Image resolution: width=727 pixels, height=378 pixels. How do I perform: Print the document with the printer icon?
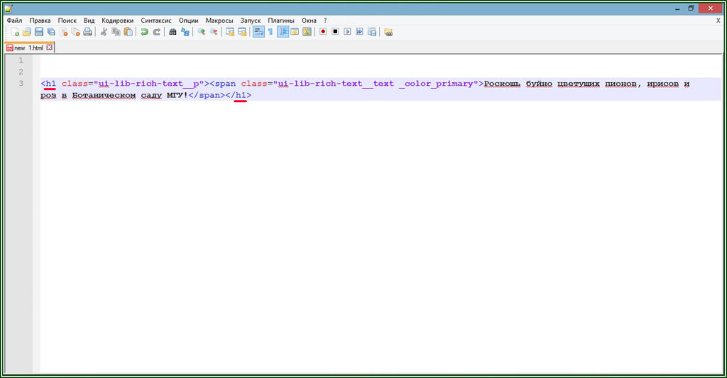(87, 32)
